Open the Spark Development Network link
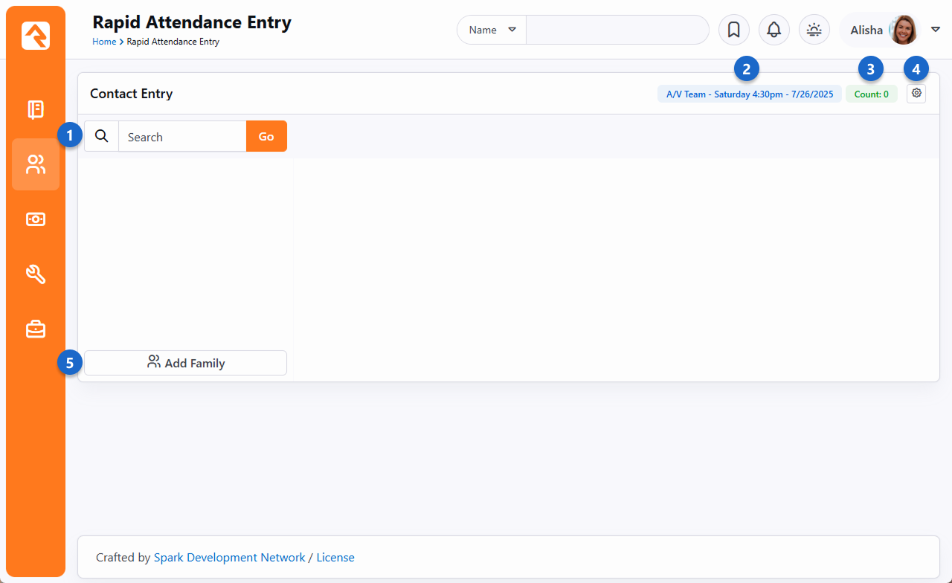Screen dimensions: 952x583 [x=229, y=557]
